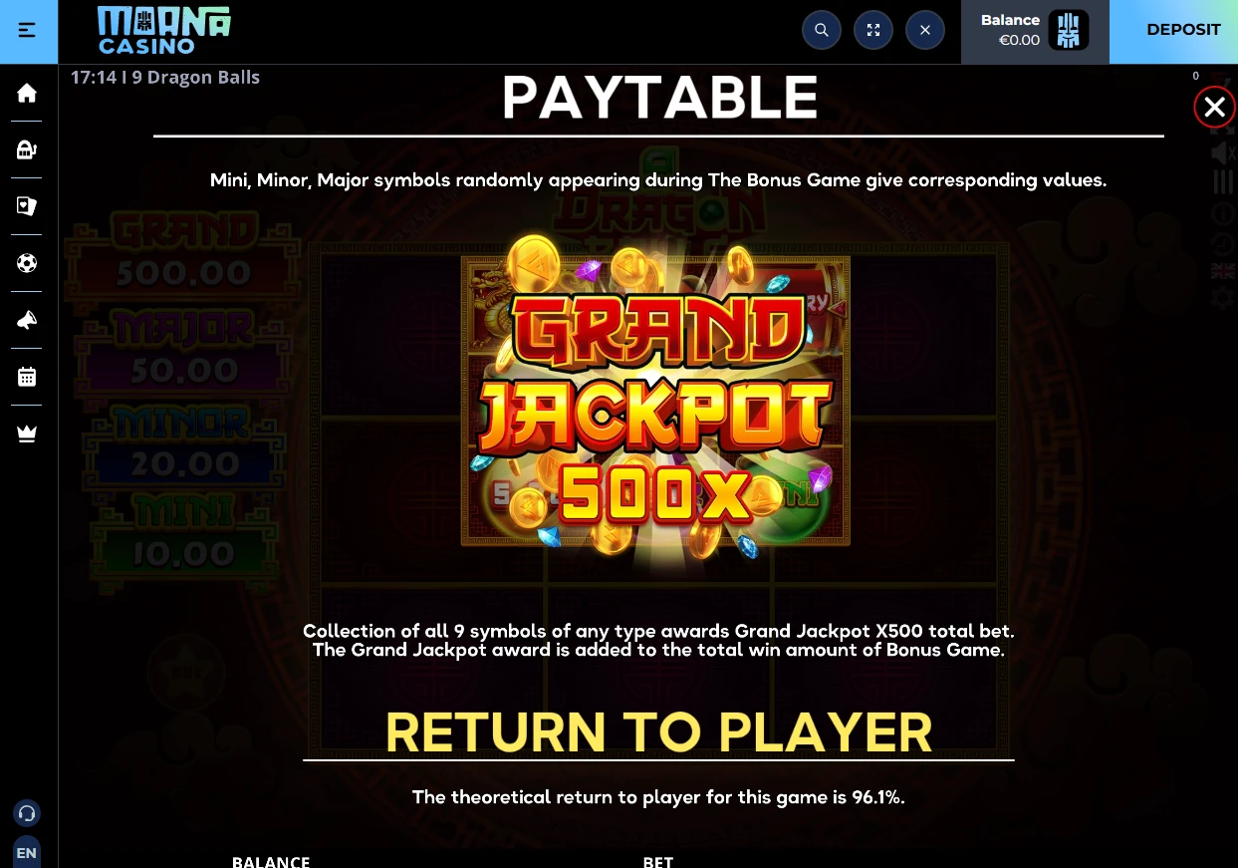Close the paytable with the red X
The height and width of the screenshot is (868, 1238).
1214,107
